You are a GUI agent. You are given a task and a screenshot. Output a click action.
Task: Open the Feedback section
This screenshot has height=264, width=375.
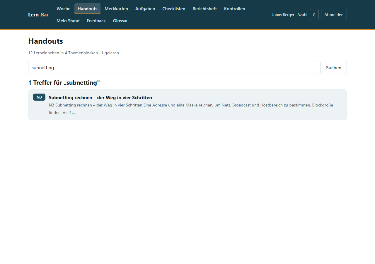tap(96, 21)
